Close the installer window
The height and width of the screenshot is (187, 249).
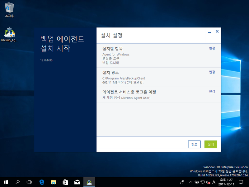click(217, 31)
